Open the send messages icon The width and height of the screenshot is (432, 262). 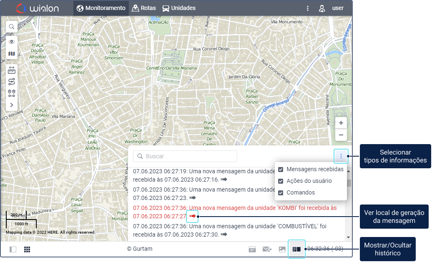[267, 250]
